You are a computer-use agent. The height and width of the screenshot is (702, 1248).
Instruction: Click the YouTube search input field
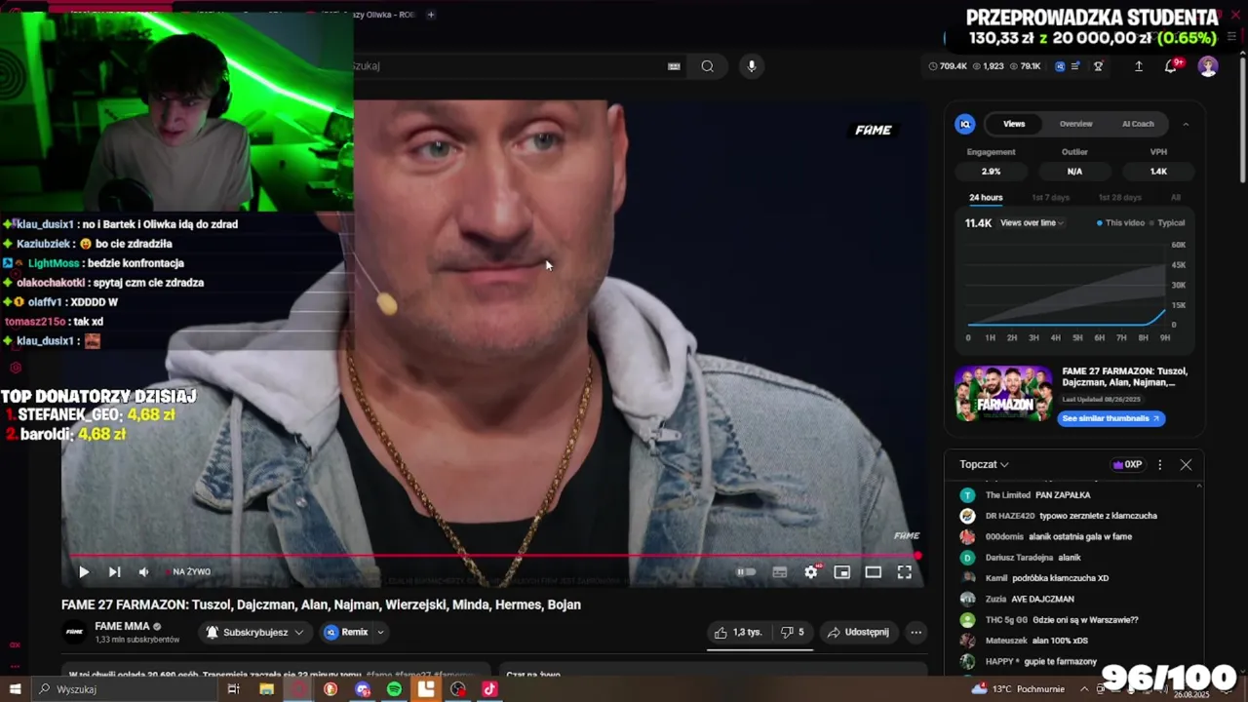point(507,66)
